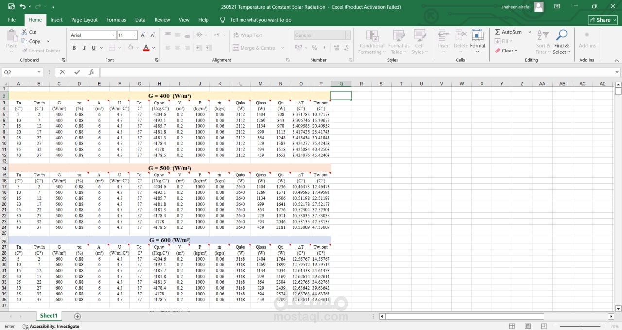Screen dimensions: 622x330
Task: Click the Insert cells icon
Action: coord(444,36)
